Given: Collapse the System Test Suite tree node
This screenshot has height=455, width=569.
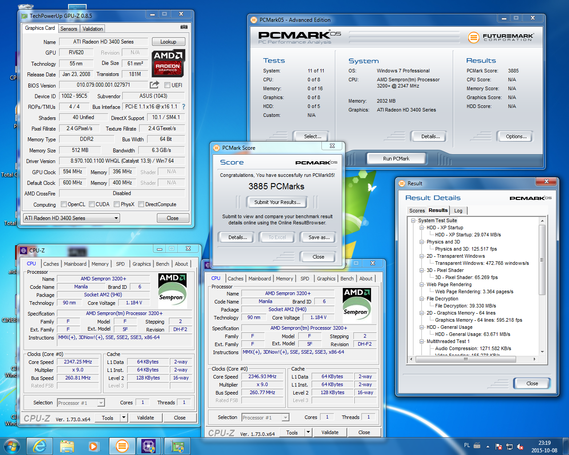Looking at the screenshot, I should point(413,220).
